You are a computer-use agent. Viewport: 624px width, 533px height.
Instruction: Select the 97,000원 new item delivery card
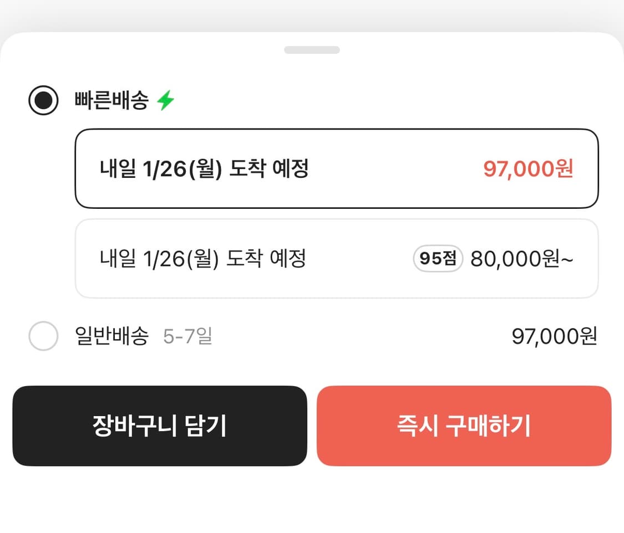[336, 169]
